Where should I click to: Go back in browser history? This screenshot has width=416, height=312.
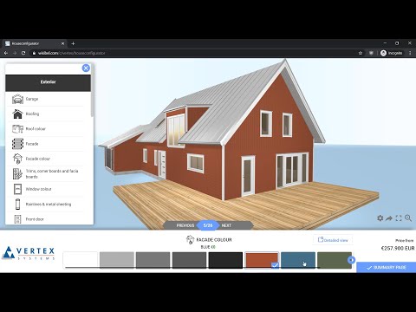click(6, 53)
